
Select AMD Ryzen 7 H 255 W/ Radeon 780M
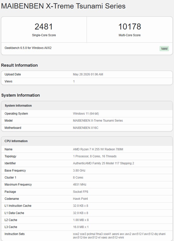[98, 149]
